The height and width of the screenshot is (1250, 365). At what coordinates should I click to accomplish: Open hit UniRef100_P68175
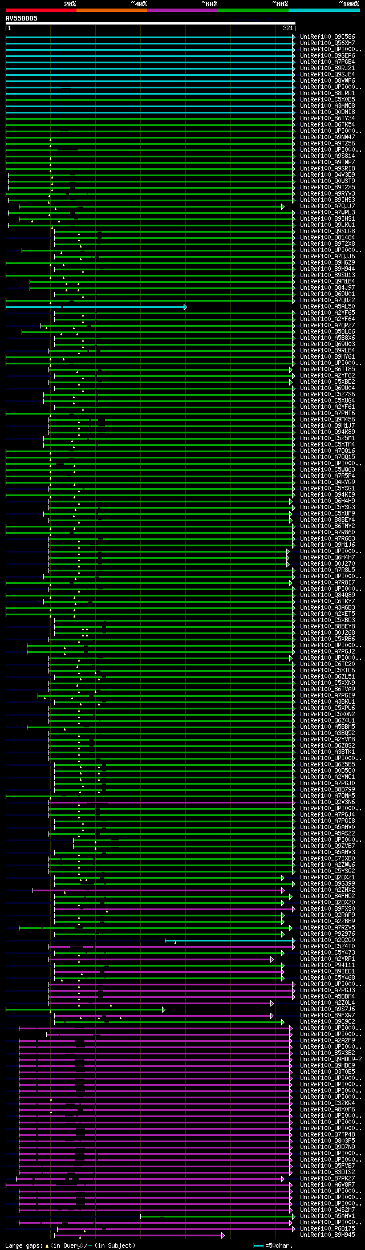(x=327, y=1229)
